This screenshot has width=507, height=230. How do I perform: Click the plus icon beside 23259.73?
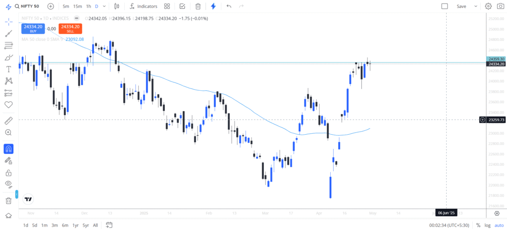pyautogui.click(x=482, y=120)
